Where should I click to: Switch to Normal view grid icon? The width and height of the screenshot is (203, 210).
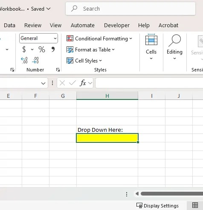195,205
